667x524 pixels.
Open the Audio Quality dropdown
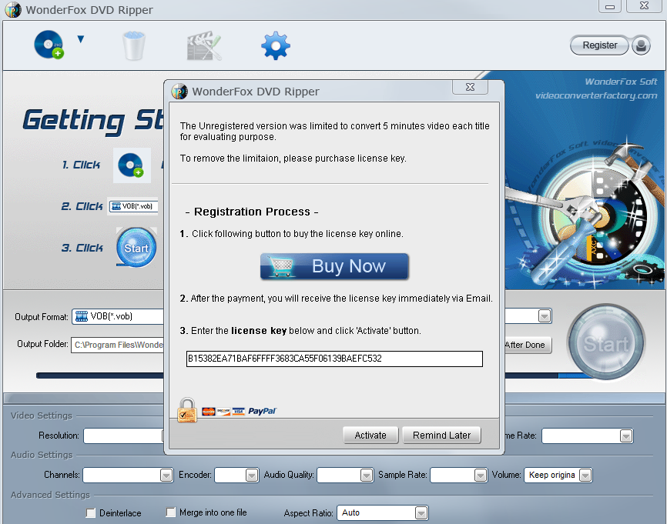(x=367, y=475)
